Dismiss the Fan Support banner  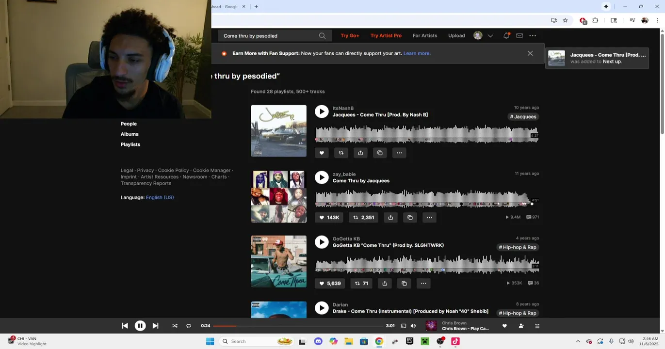click(x=530, y=53)
